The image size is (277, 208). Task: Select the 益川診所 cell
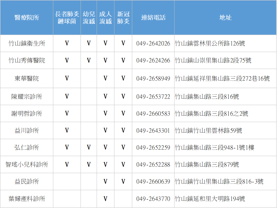click(x=27, y=130)
